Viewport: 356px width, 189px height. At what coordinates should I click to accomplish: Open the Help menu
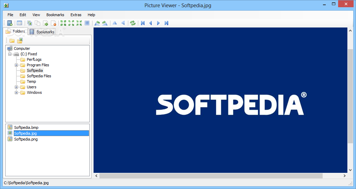tap(91, 15)
